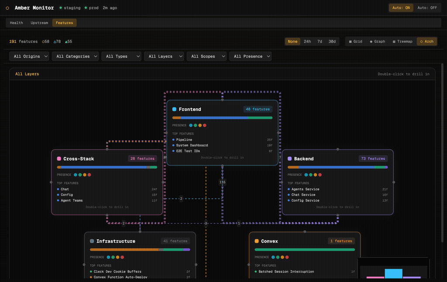The height and width of the screenshot is (282, 447).
Task: Click the Cross-Stack card title
Action: (79, 158)
